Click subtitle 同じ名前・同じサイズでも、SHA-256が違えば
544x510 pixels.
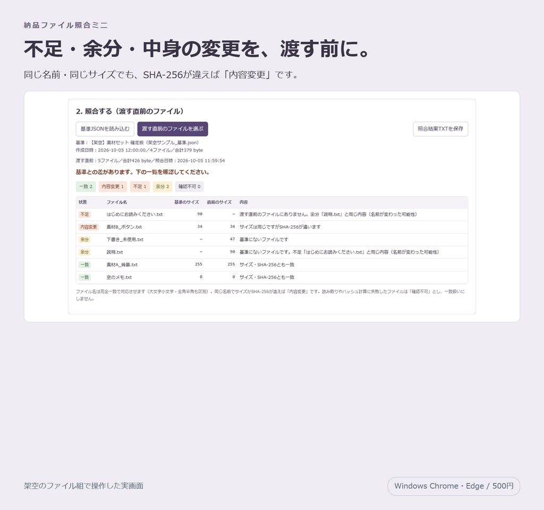click(161, 74)
